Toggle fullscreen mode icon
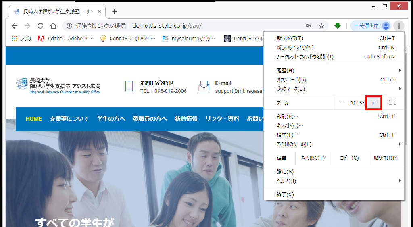 click(x=393, y=103)
